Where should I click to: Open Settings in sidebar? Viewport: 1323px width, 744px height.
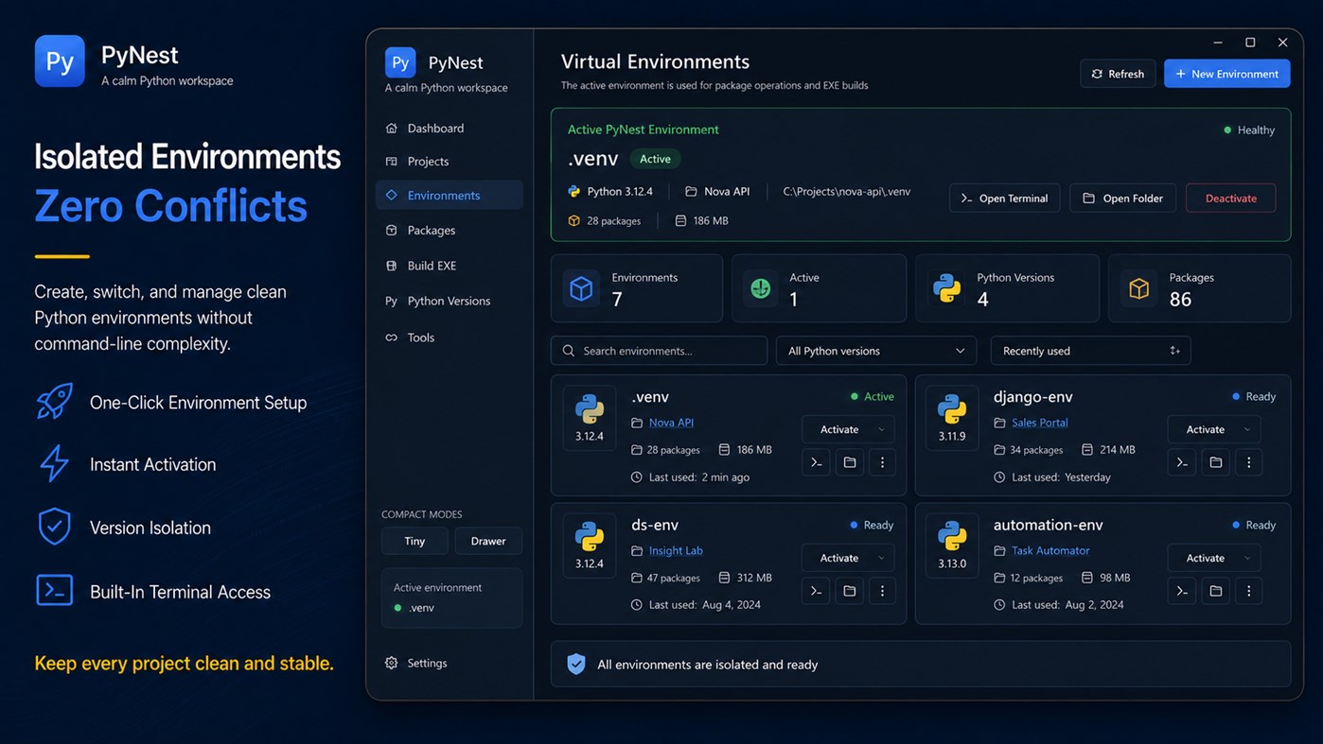click(x=449, y=663)
